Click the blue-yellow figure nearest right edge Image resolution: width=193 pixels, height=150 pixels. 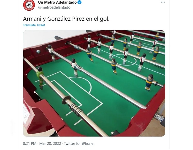(x=149, y=83)
